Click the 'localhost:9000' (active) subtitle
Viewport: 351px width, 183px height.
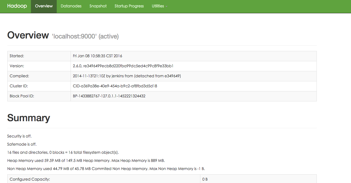click(85, 36)
